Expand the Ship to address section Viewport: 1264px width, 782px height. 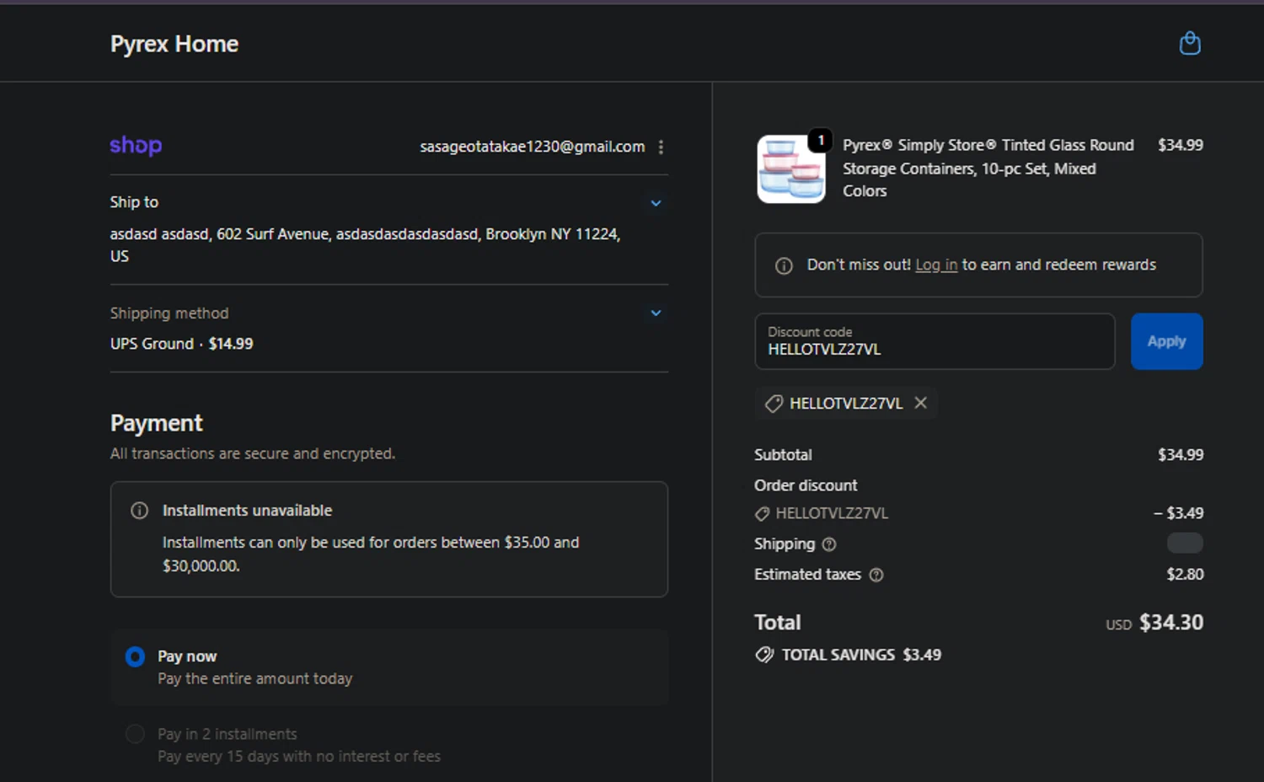pos(656,203)
